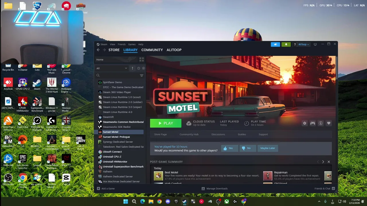Click the library search field
This screenshot has height=206, width=367.
coord(117,76)
